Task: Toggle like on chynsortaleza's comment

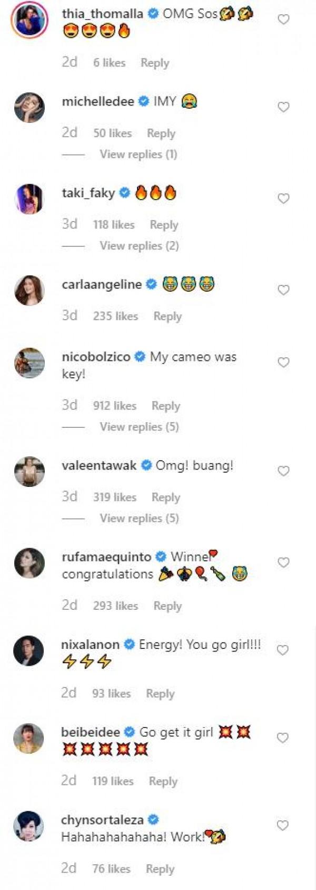Action: pos(283,825)
